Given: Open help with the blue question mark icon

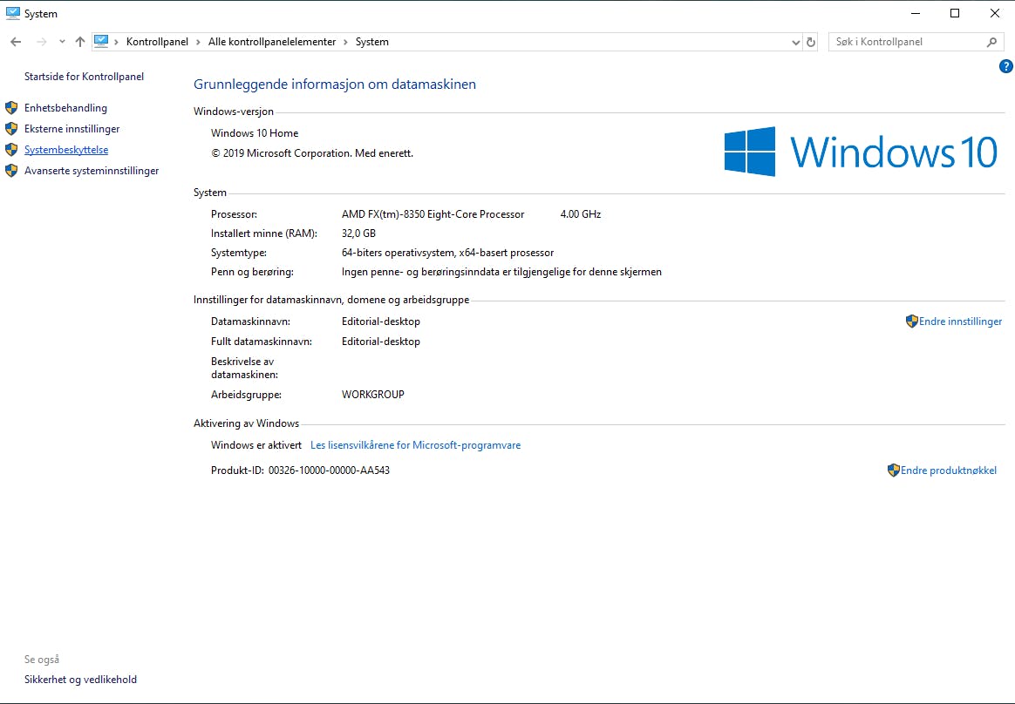Looking at the screenshot, I should pyautogui.click(x=1006, y=66).
